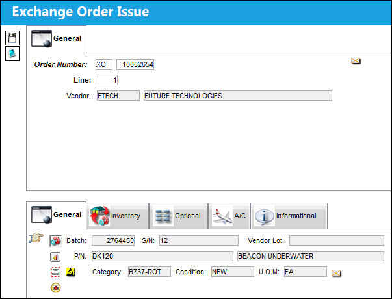The height and width of the screenshot is (299, 392).
Task: Click the Line number field
Action: 107,80
